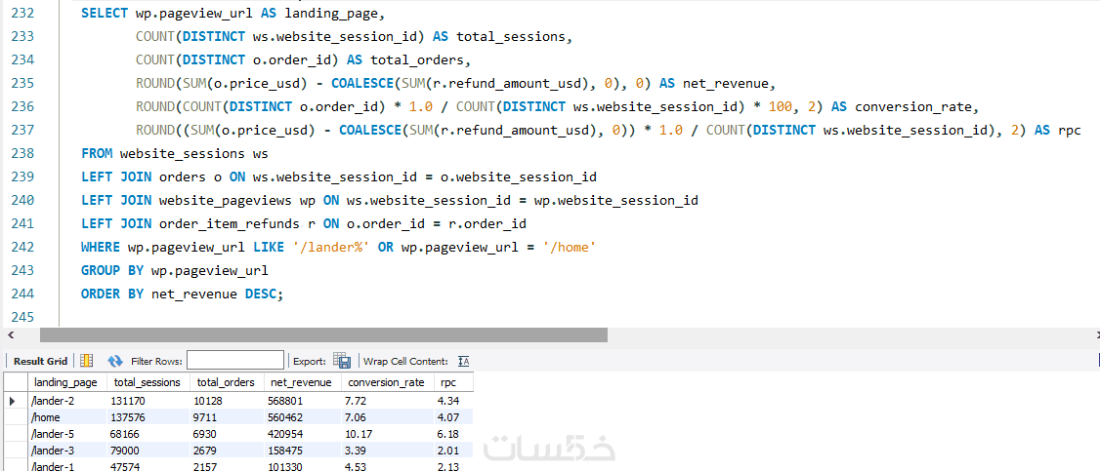Image resolution: width=1100 pixels, height=471 pixels.
Task: Click the '/lander%' string literal
Action: pyautogui.click(x=331, y=247)
